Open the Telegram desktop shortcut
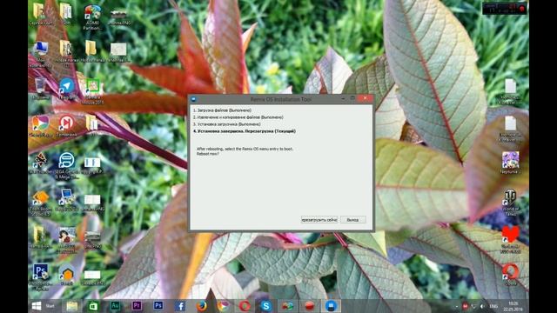The image size is (557, 313). [x=66, y=89]
